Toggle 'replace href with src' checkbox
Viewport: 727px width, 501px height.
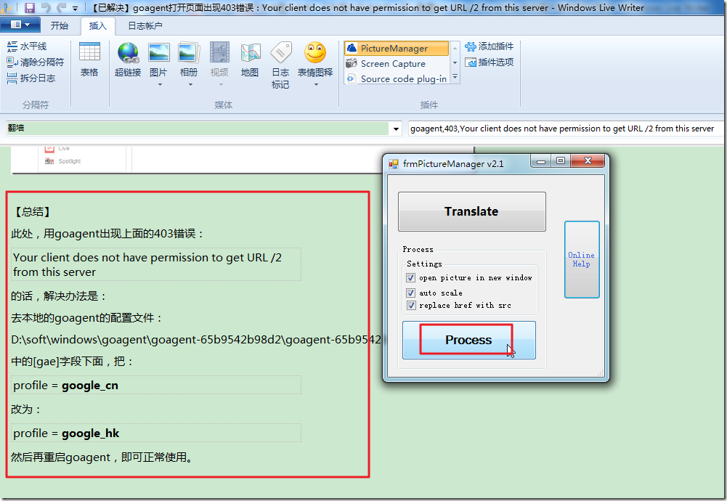pos(410,306)
